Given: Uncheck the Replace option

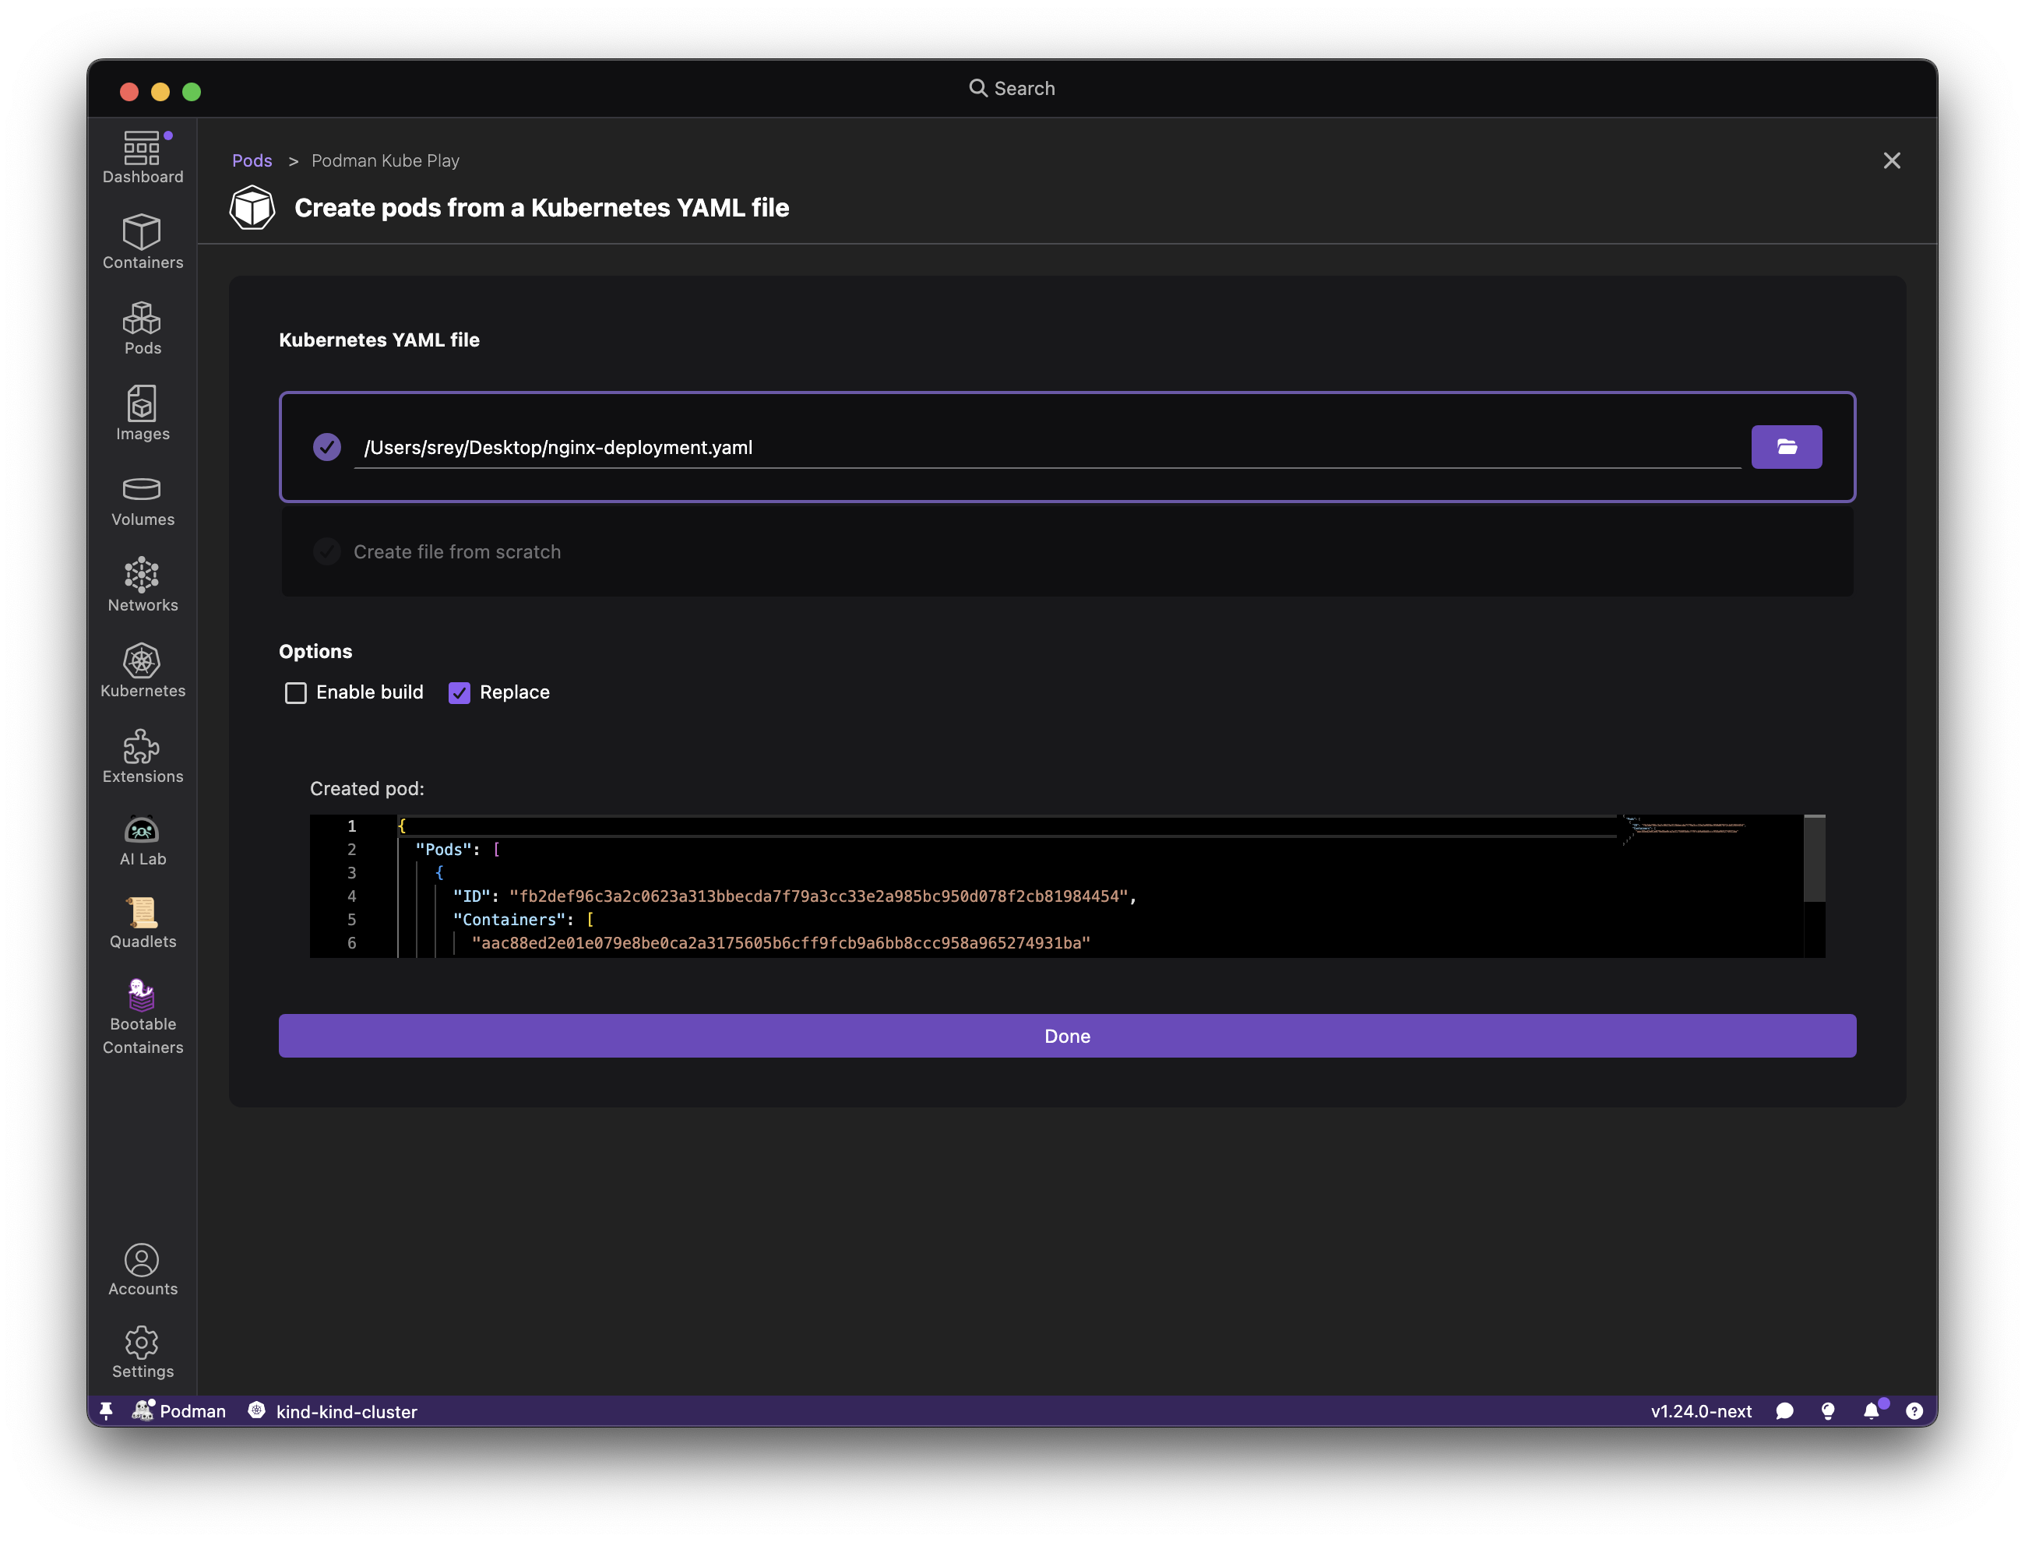Looking at the screenshot, I should point(459,692).
